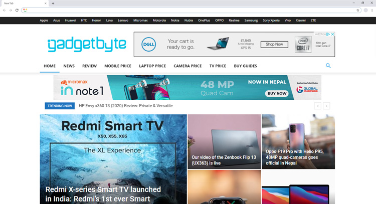This screenshot has height=204, width=376.
Task: Open the Sony Xperia brand link
Action: pos(271,21)
